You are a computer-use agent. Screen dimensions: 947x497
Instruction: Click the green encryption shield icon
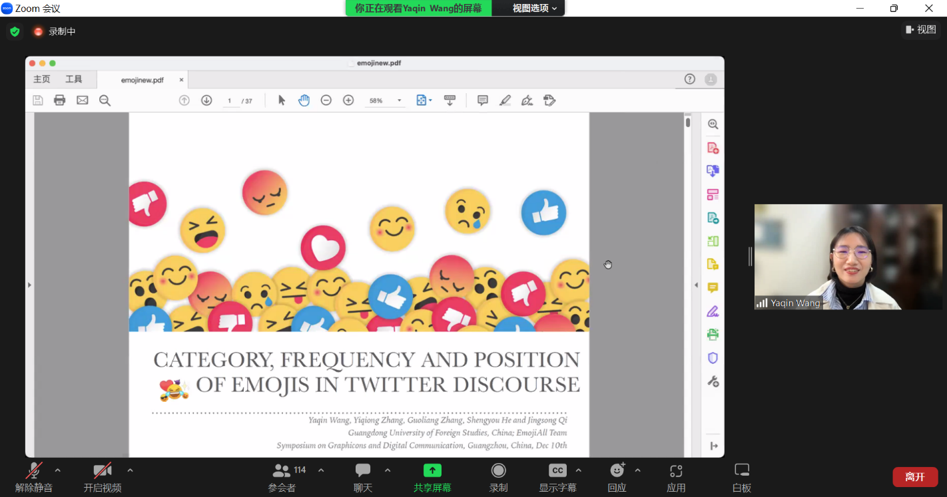pyautogui.click(x=15, y=31)
